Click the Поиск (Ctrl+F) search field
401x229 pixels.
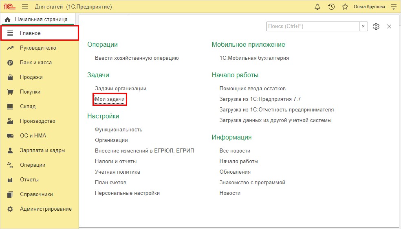pyautogui.click(x=313, y=26)
